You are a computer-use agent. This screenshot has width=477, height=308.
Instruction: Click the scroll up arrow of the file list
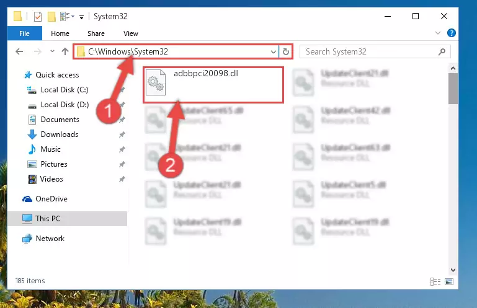pos(453,68)
